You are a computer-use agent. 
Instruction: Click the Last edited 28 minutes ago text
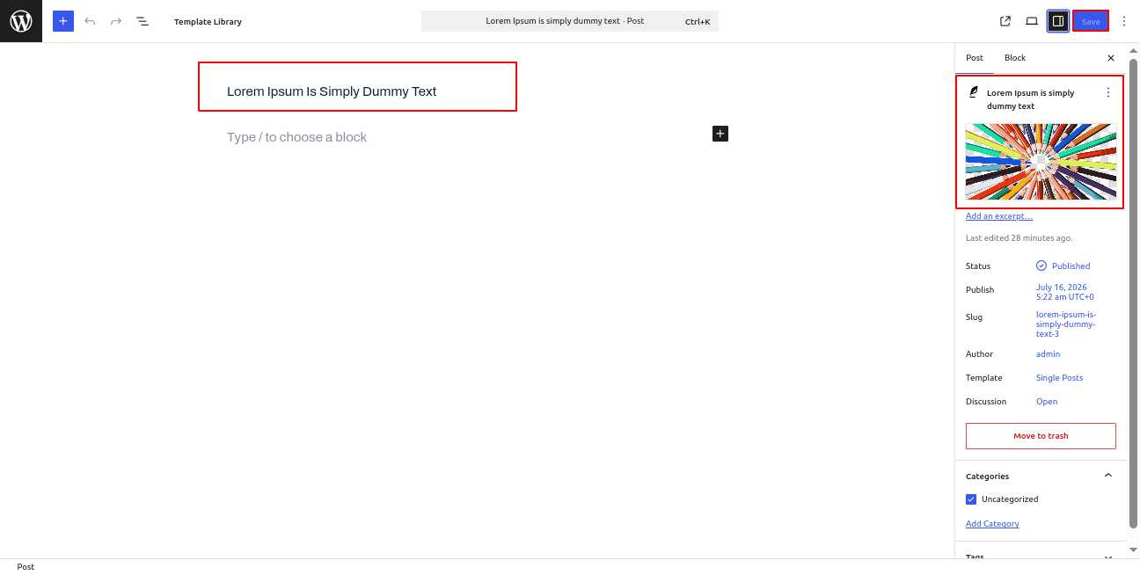(x=1019, y=238)
